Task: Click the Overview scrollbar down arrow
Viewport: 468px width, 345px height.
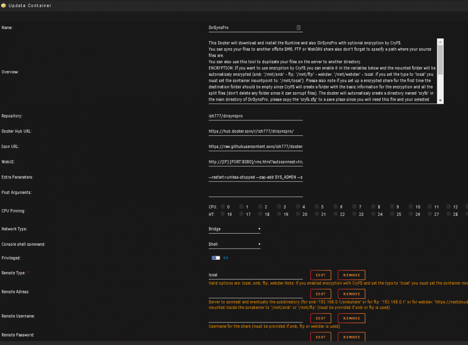Action: 440,100
